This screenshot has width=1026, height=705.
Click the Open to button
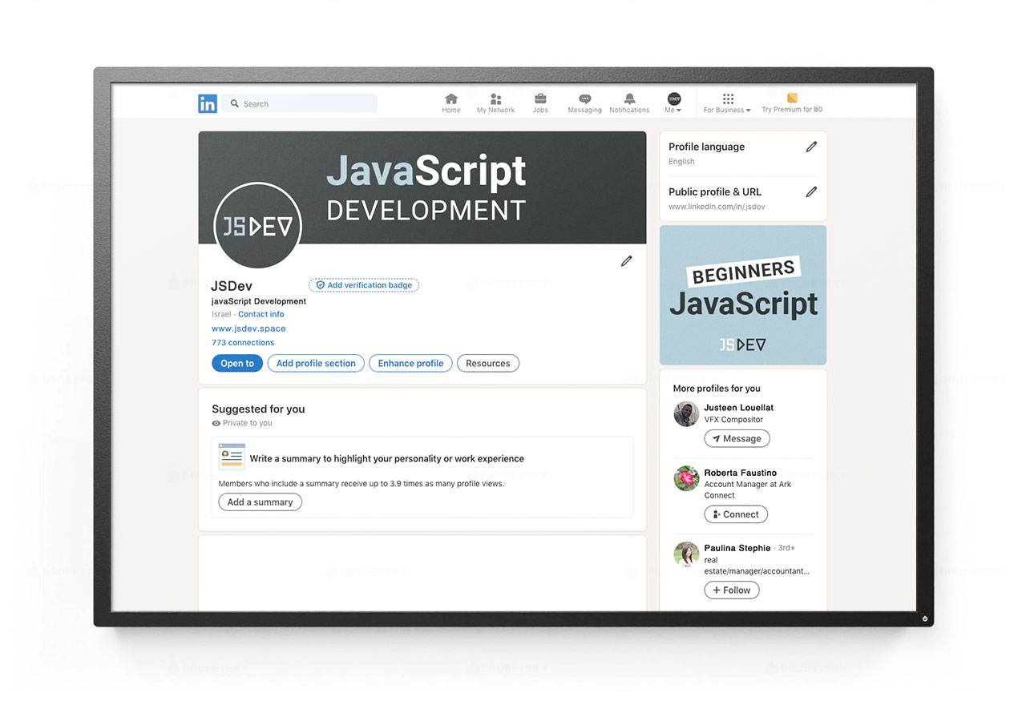pyautogui.click(x=237, y=363)
